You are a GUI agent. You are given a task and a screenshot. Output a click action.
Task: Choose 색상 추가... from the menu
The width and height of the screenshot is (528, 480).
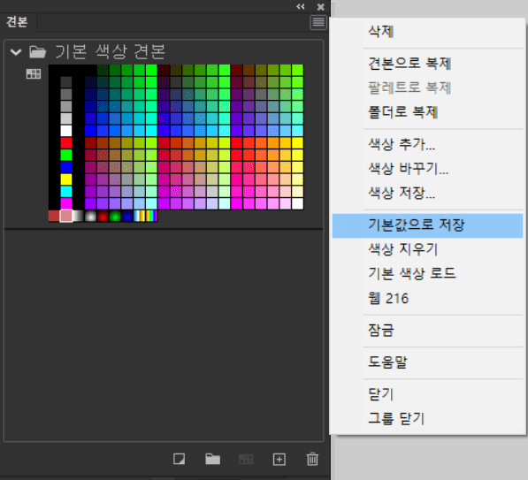pyautogui.click(x=402, y=144)
